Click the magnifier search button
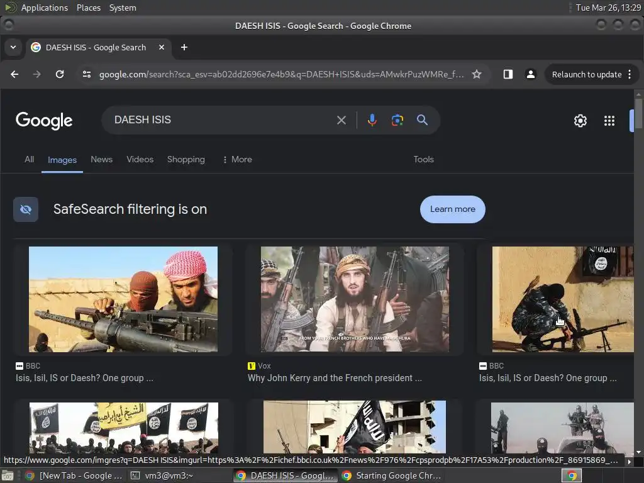The width and height of the screenshot is (644, 483). [422, 120]
